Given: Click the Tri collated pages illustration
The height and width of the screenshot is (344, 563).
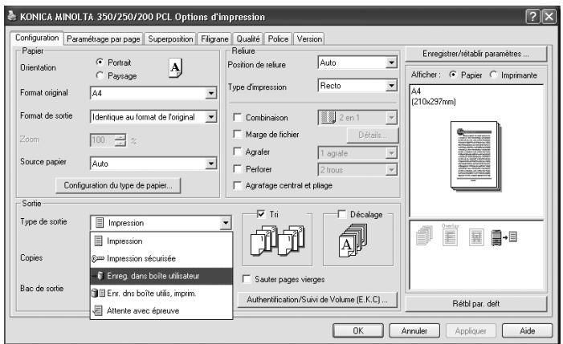Looking at the screenshot, I should click(277, 240).
